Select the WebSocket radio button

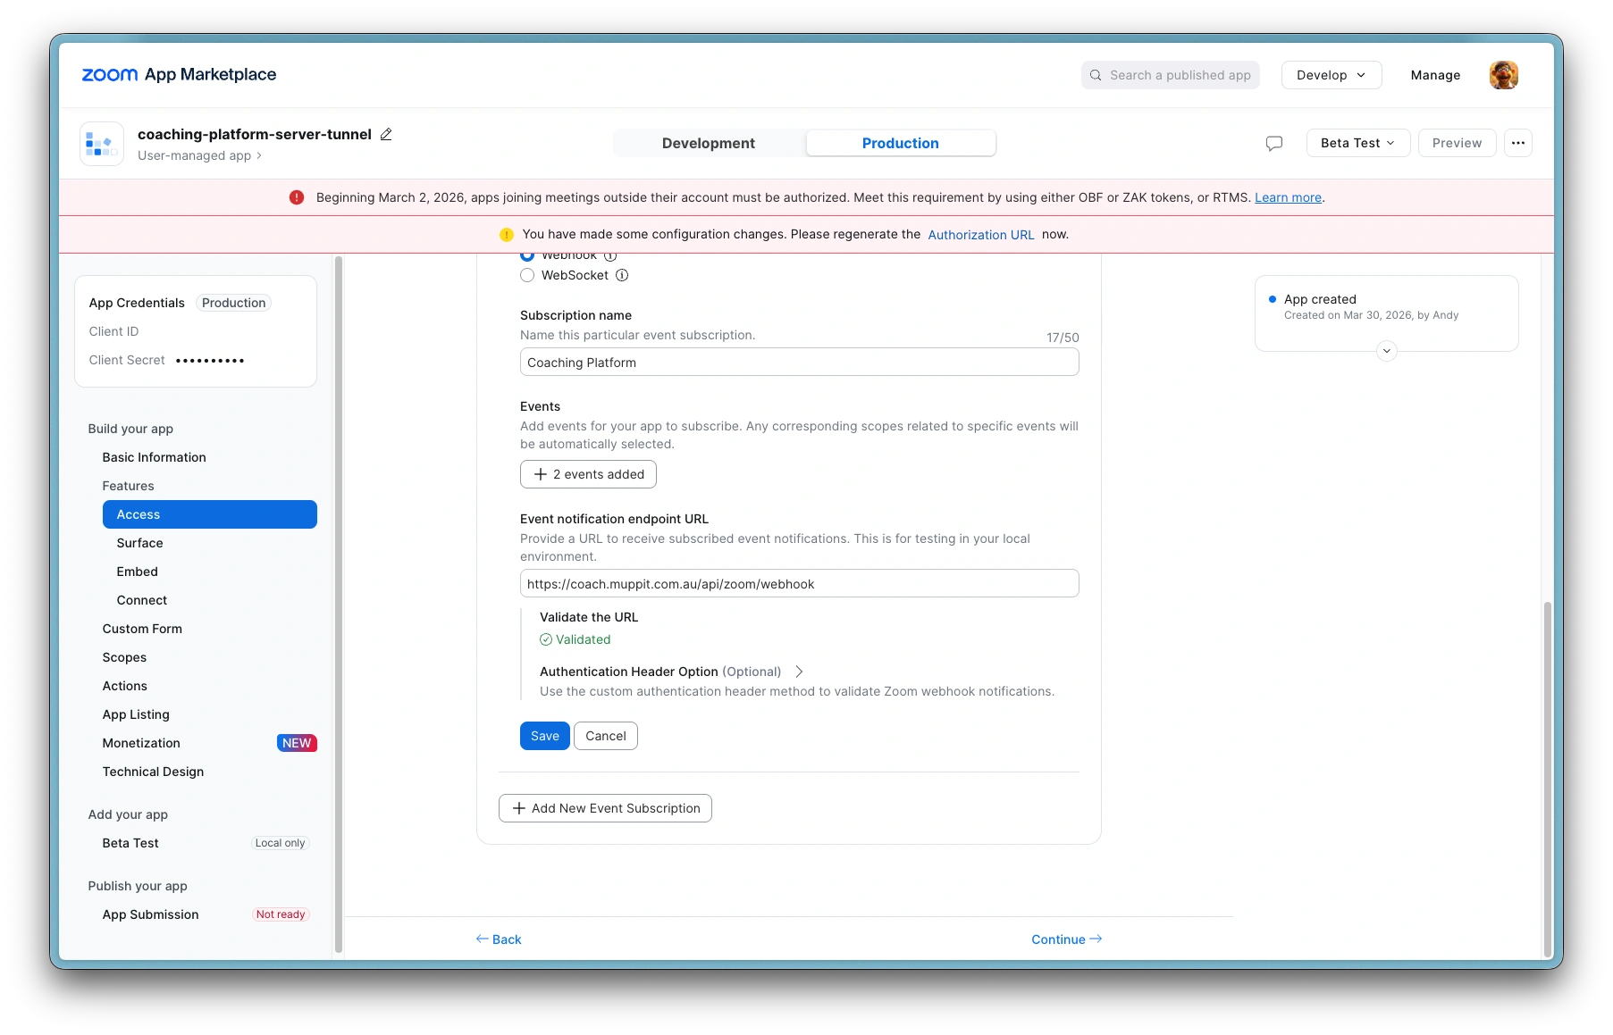pyautogui.click(x=527, y=275)
